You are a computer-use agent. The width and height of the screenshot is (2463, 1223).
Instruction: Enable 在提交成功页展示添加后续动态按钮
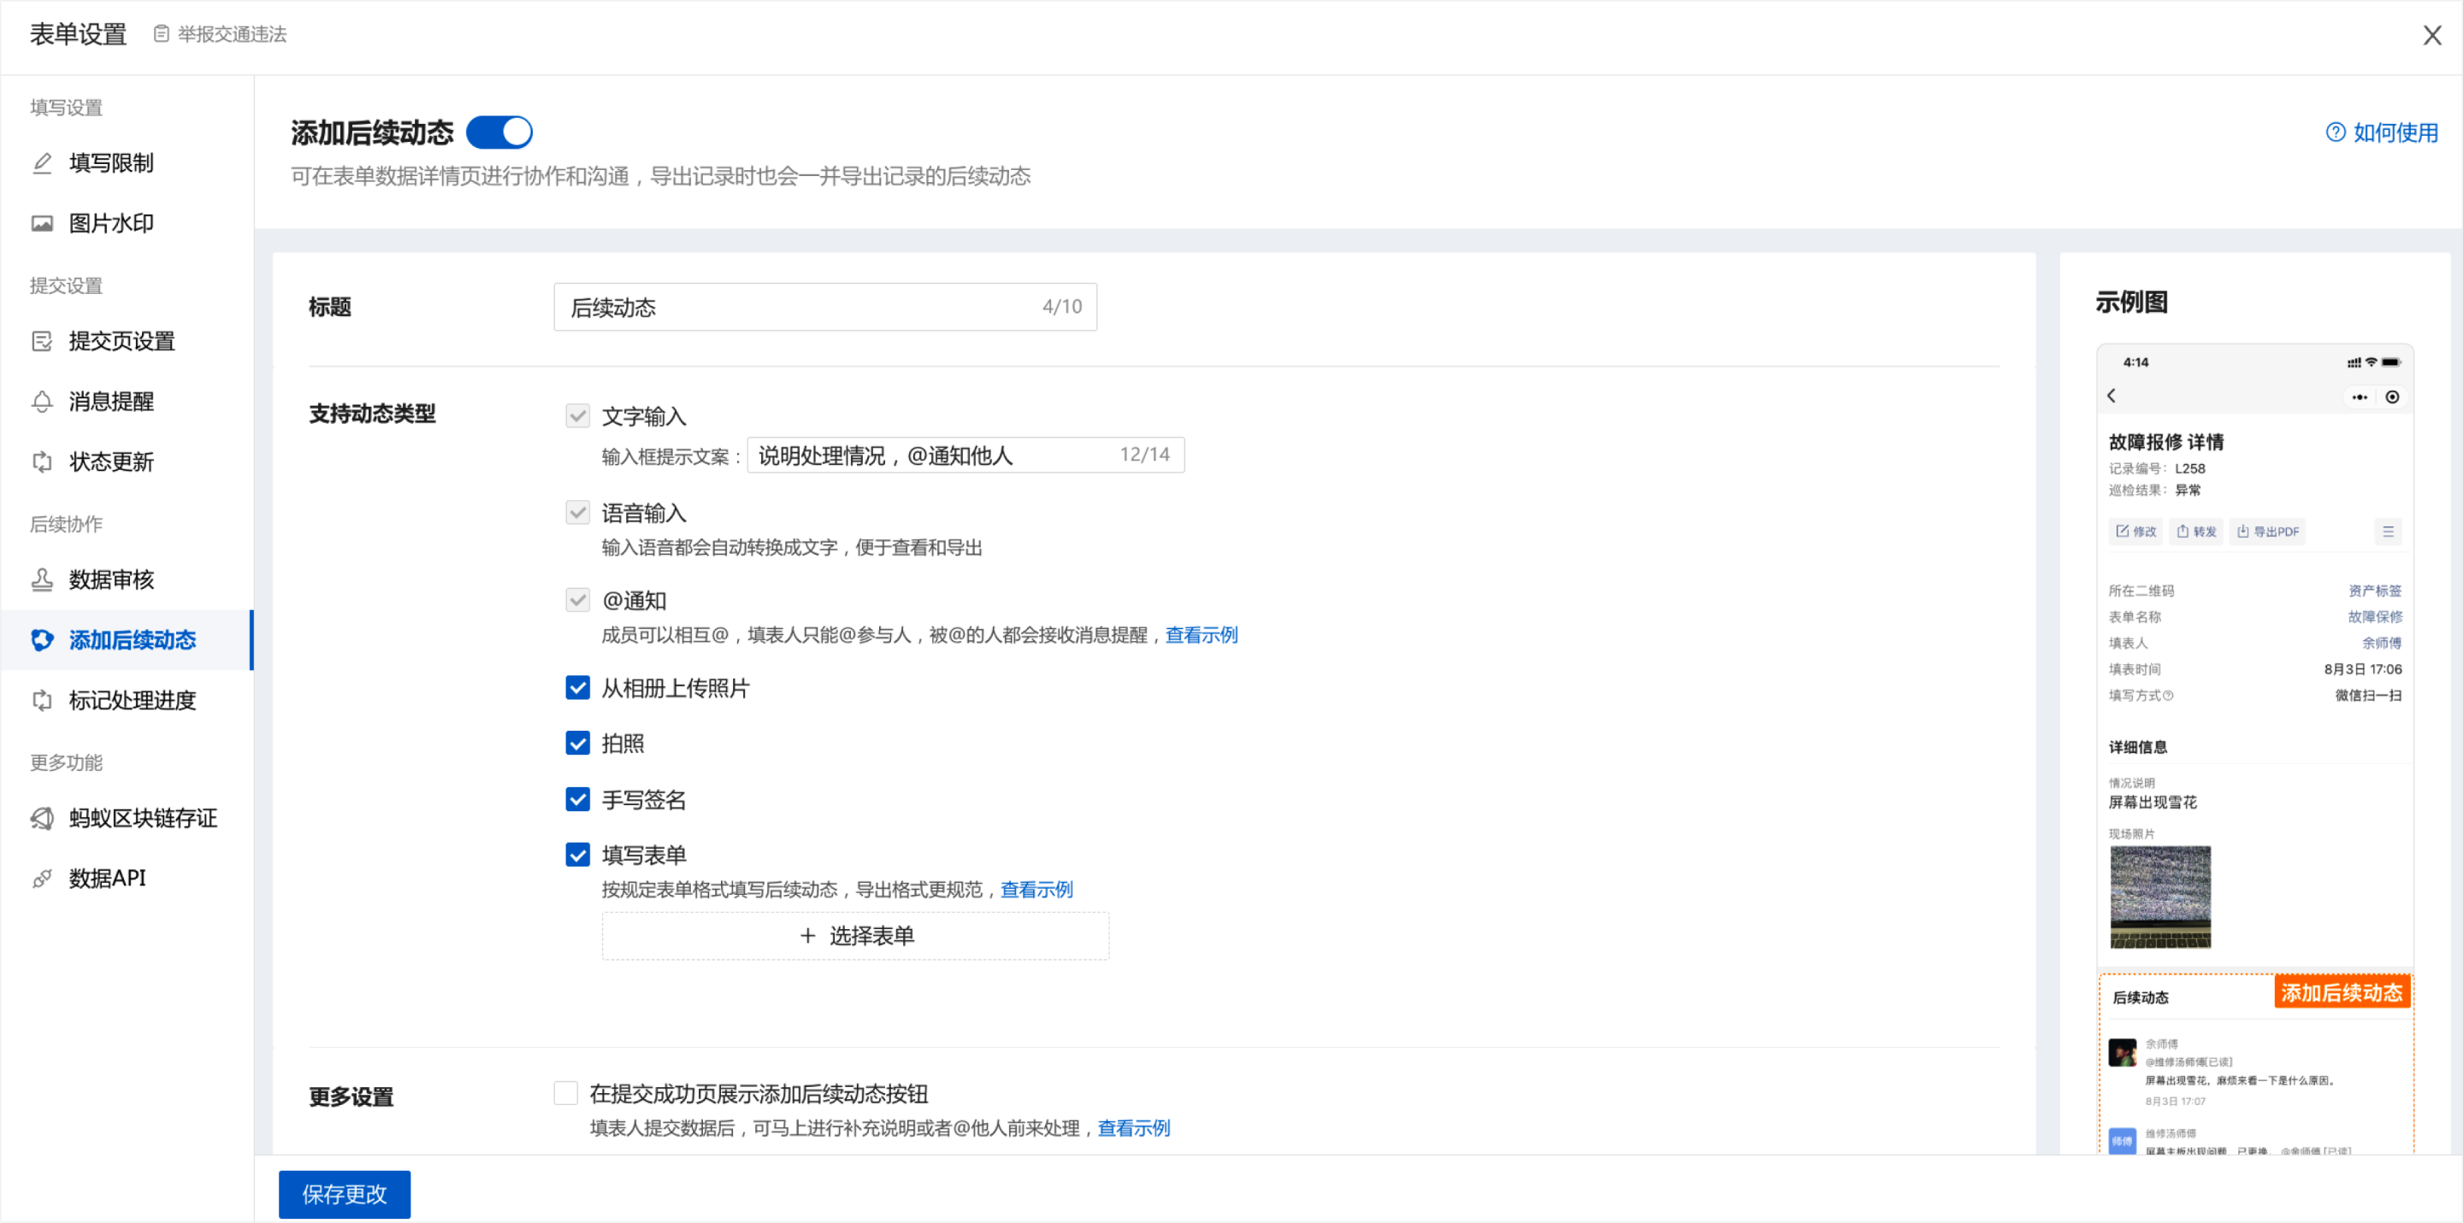[x=566, y=1093]
